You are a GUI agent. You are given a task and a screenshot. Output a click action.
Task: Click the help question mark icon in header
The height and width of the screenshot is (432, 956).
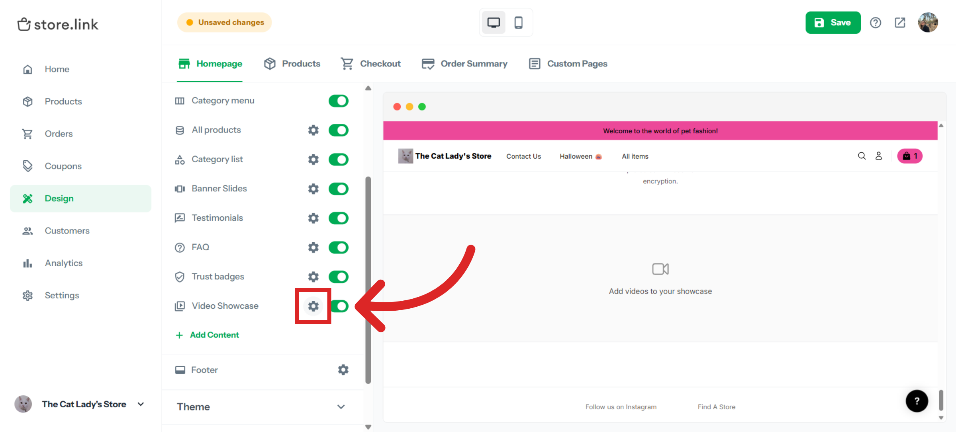tap(875, 23)
